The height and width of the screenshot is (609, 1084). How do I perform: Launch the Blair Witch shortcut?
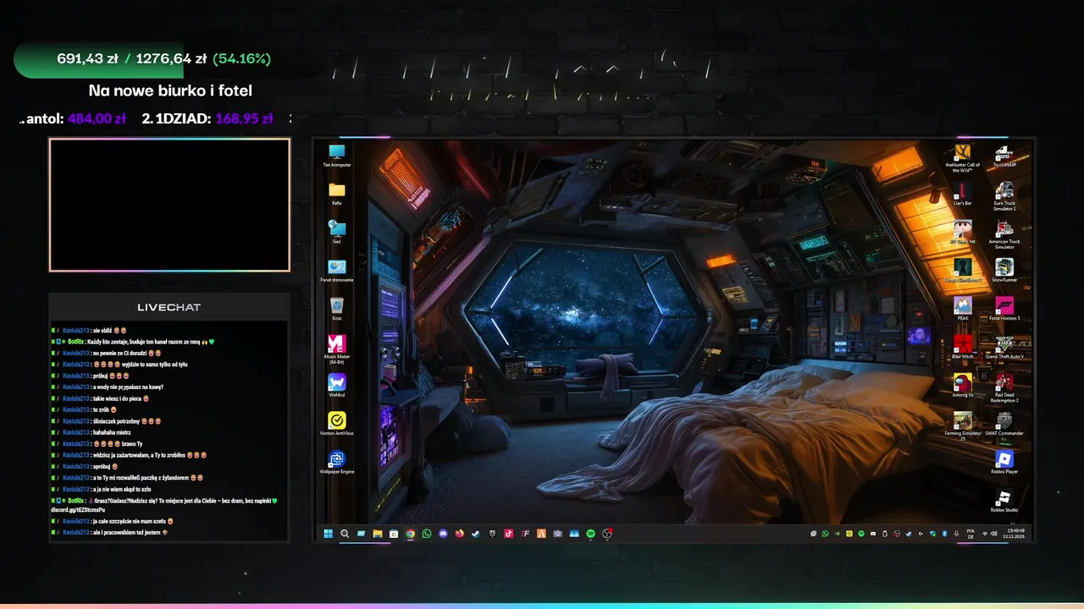coord(962,347)
